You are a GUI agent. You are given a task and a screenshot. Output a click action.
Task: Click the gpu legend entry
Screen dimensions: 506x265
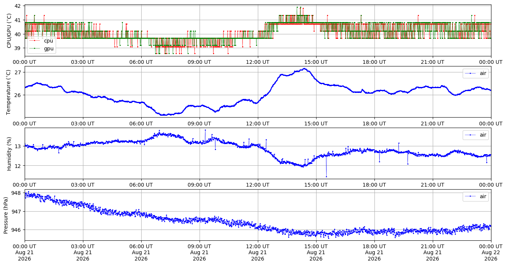tap(42, 49)
